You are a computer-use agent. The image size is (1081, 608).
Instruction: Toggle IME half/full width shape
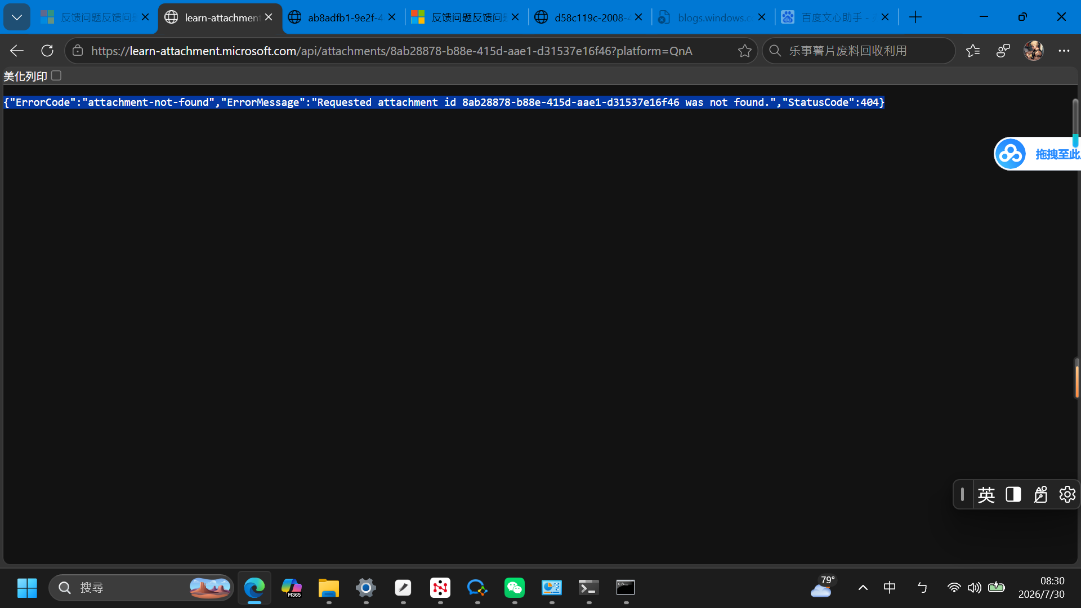tap(1013, 494)
